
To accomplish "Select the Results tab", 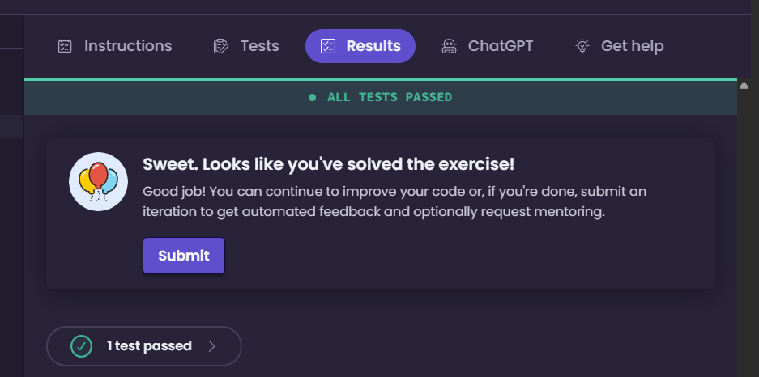I will click(x=360, y=46).
